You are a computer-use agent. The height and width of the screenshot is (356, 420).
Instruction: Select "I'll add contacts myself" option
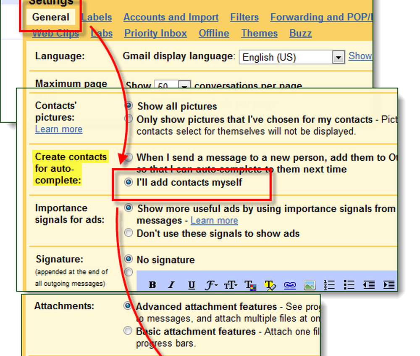pyautogui.click(x=129, y=183)
